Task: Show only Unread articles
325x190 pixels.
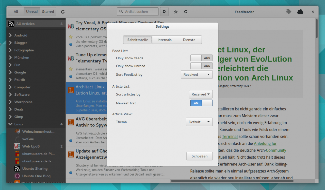Action: click(32, 12)
